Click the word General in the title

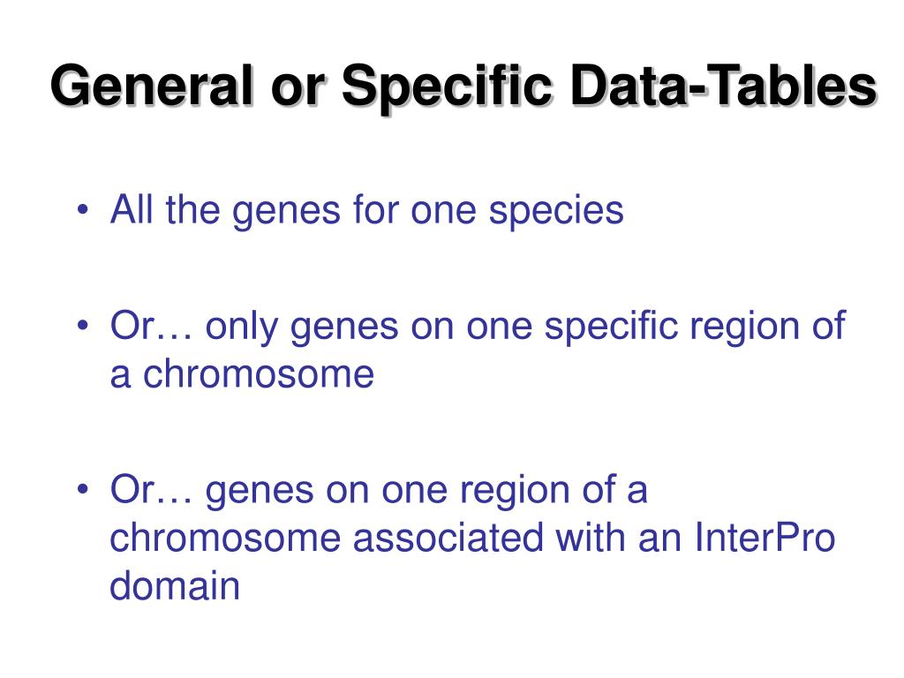point(152,86)
